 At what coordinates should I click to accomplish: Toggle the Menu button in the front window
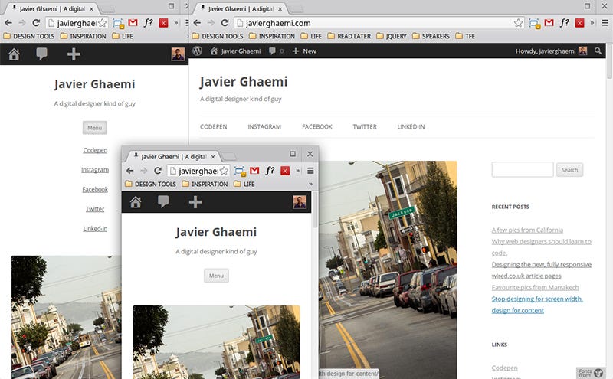[216, 276]
